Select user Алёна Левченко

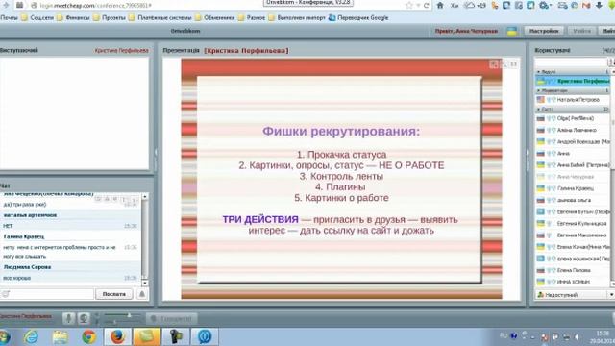click(573, 130)
